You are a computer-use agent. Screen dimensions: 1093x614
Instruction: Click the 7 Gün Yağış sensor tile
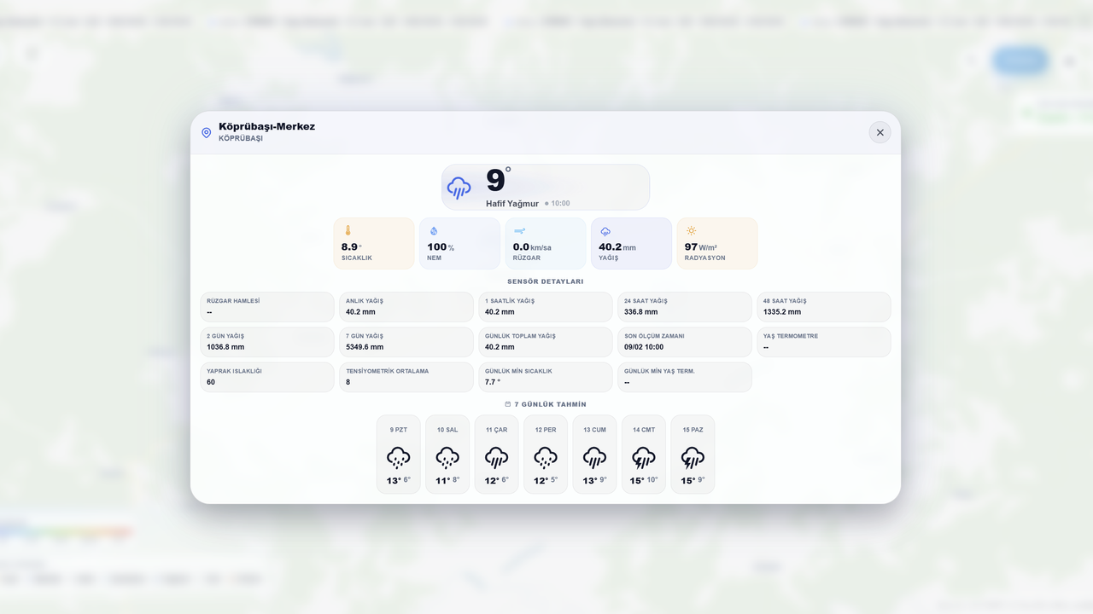coord(406,342)
